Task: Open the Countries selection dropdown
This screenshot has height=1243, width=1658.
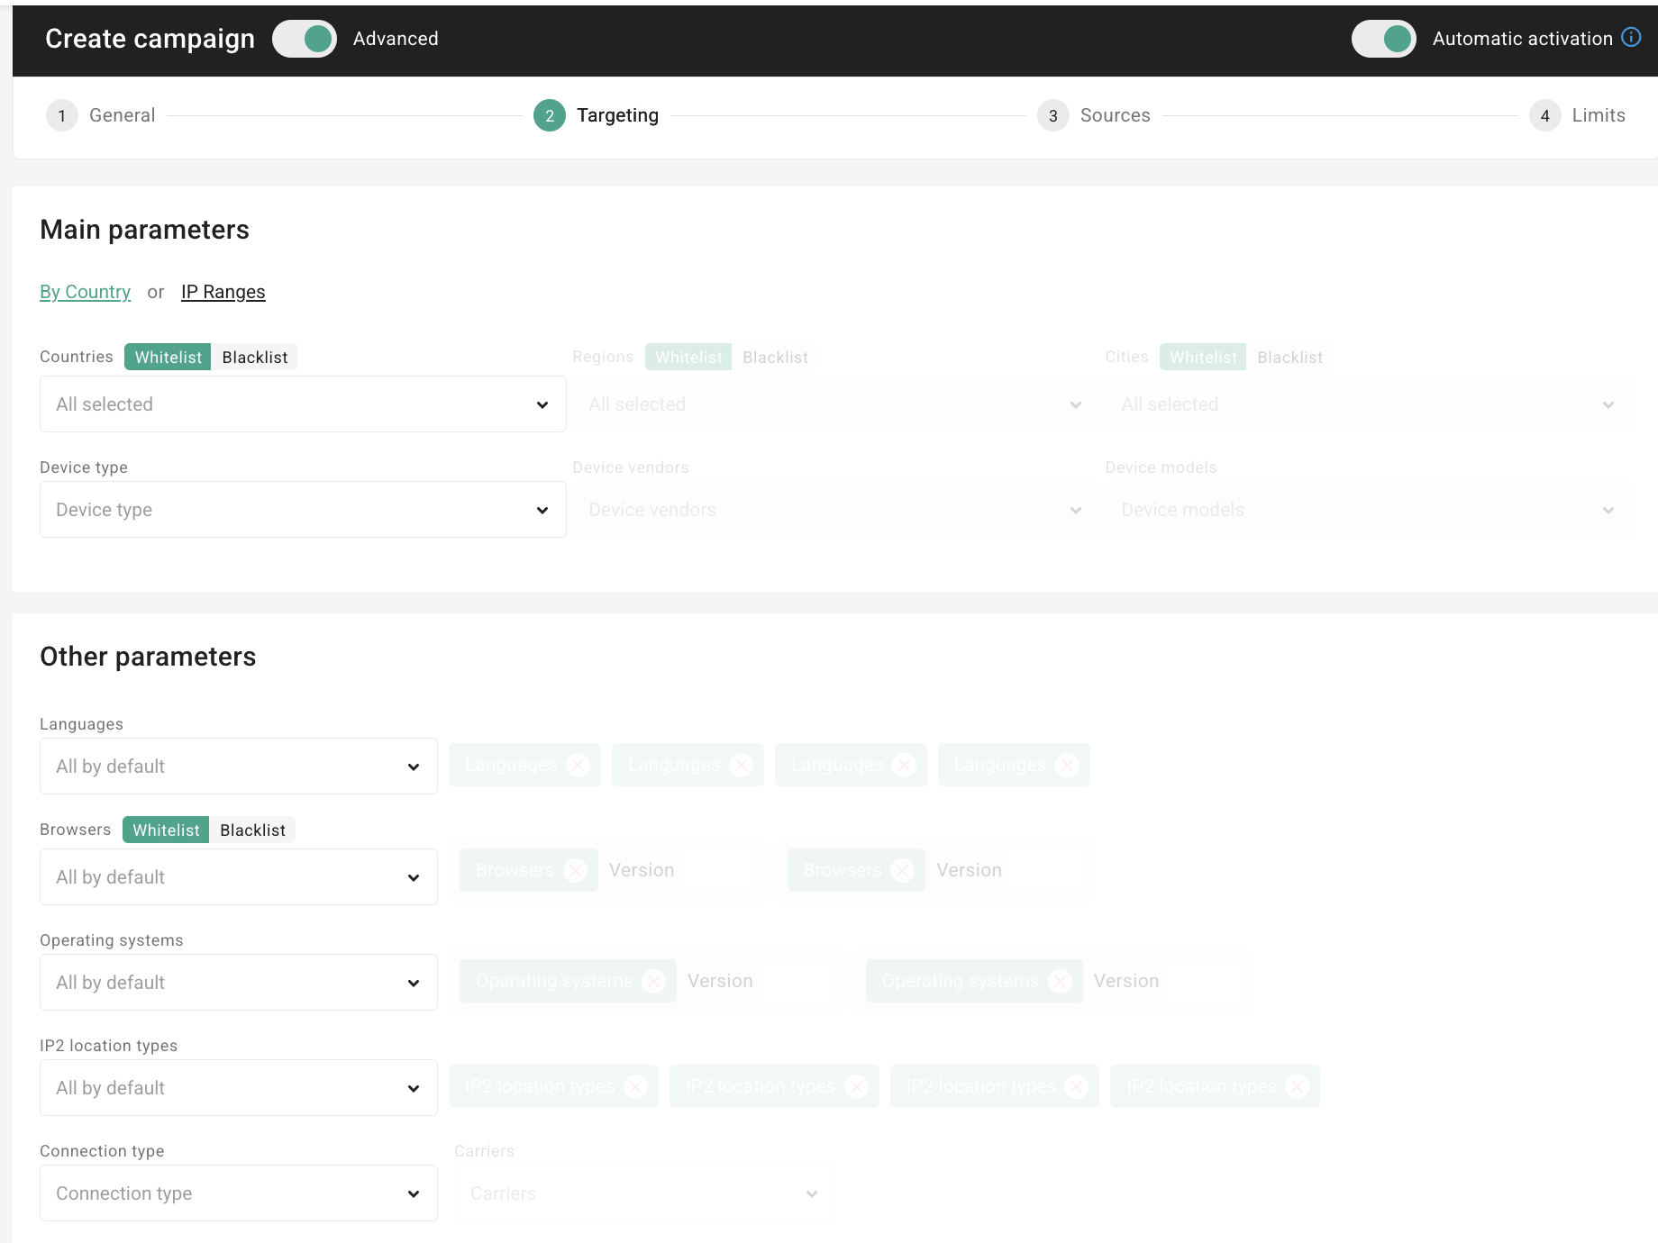Action: click(x=302, y=404)
